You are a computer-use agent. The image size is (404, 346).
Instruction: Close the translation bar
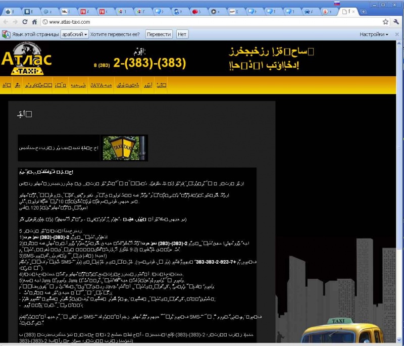397,34
